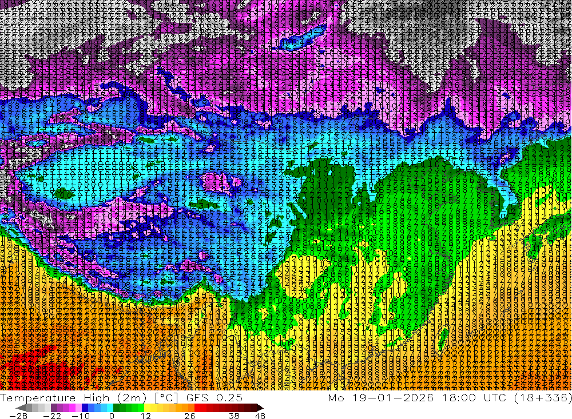
Task: Click the -10 legend value
Action: click(81, 416)
